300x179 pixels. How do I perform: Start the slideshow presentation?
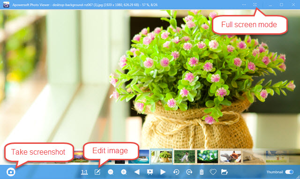[x=150, y=172]
